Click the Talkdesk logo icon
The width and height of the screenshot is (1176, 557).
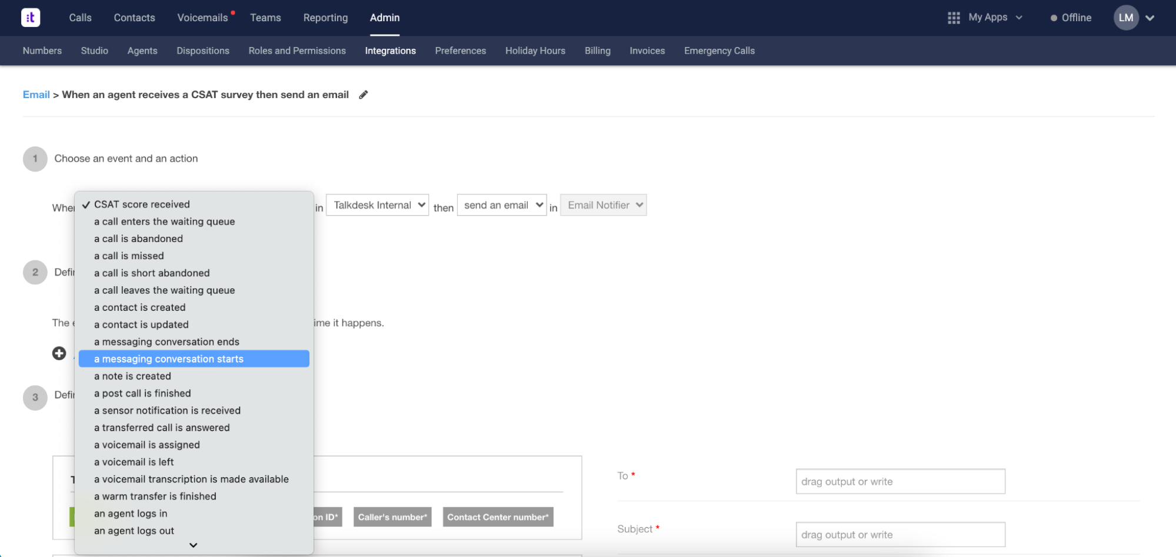click(x=31, y=18)
